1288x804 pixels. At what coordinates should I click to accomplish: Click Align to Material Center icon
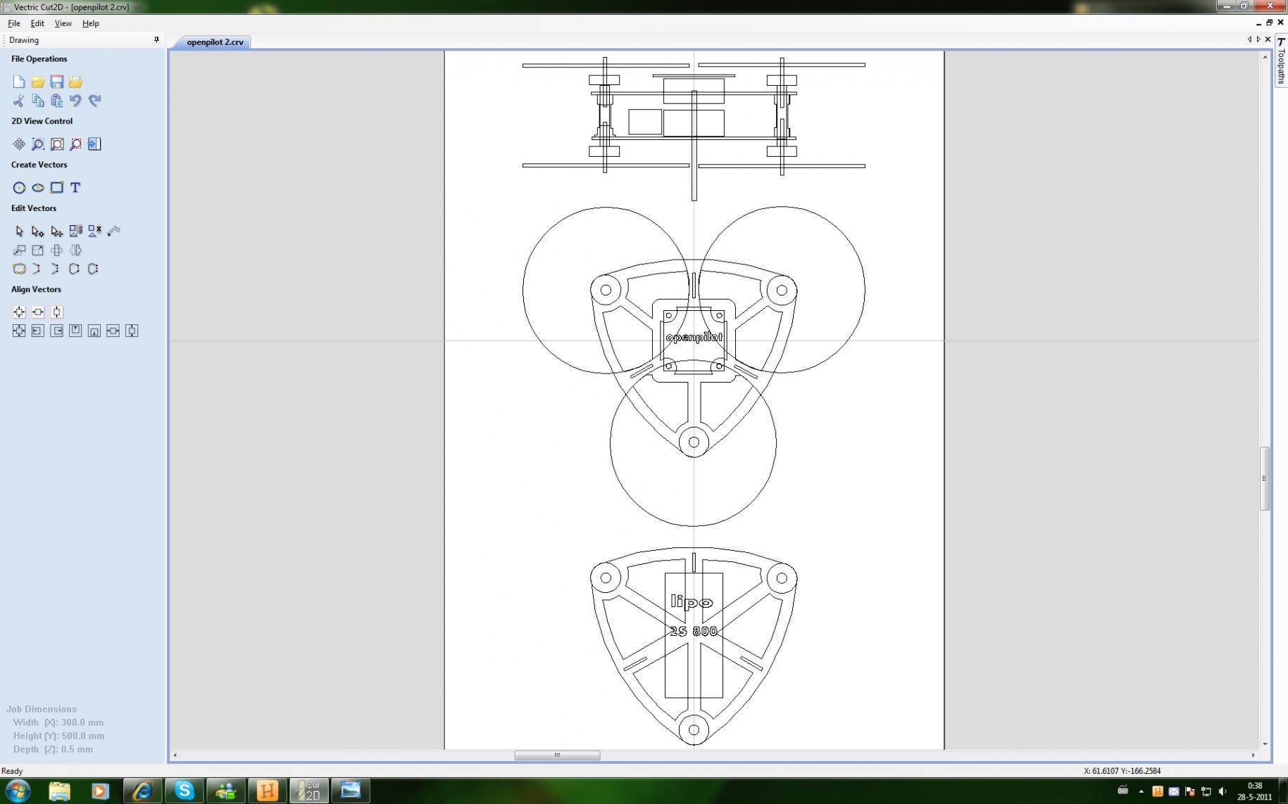coord(19,312)
